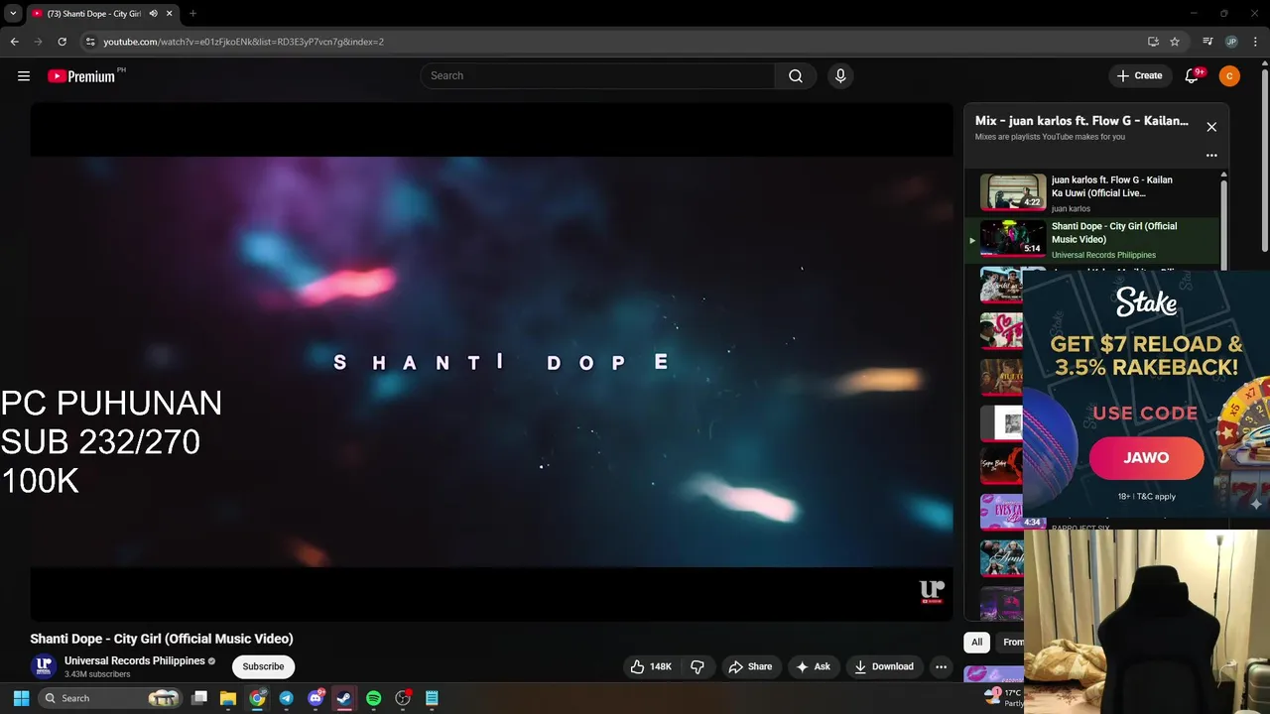Start voice search with microphone icon
This screenshot has width=1270, height=714.
coord(840,76)
